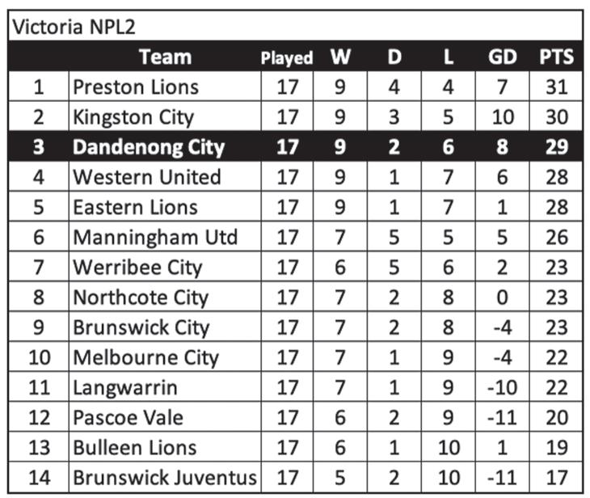This screenshot has width=590, height=498.
Task: Select the Western United team cell
Action: [165, 176]
